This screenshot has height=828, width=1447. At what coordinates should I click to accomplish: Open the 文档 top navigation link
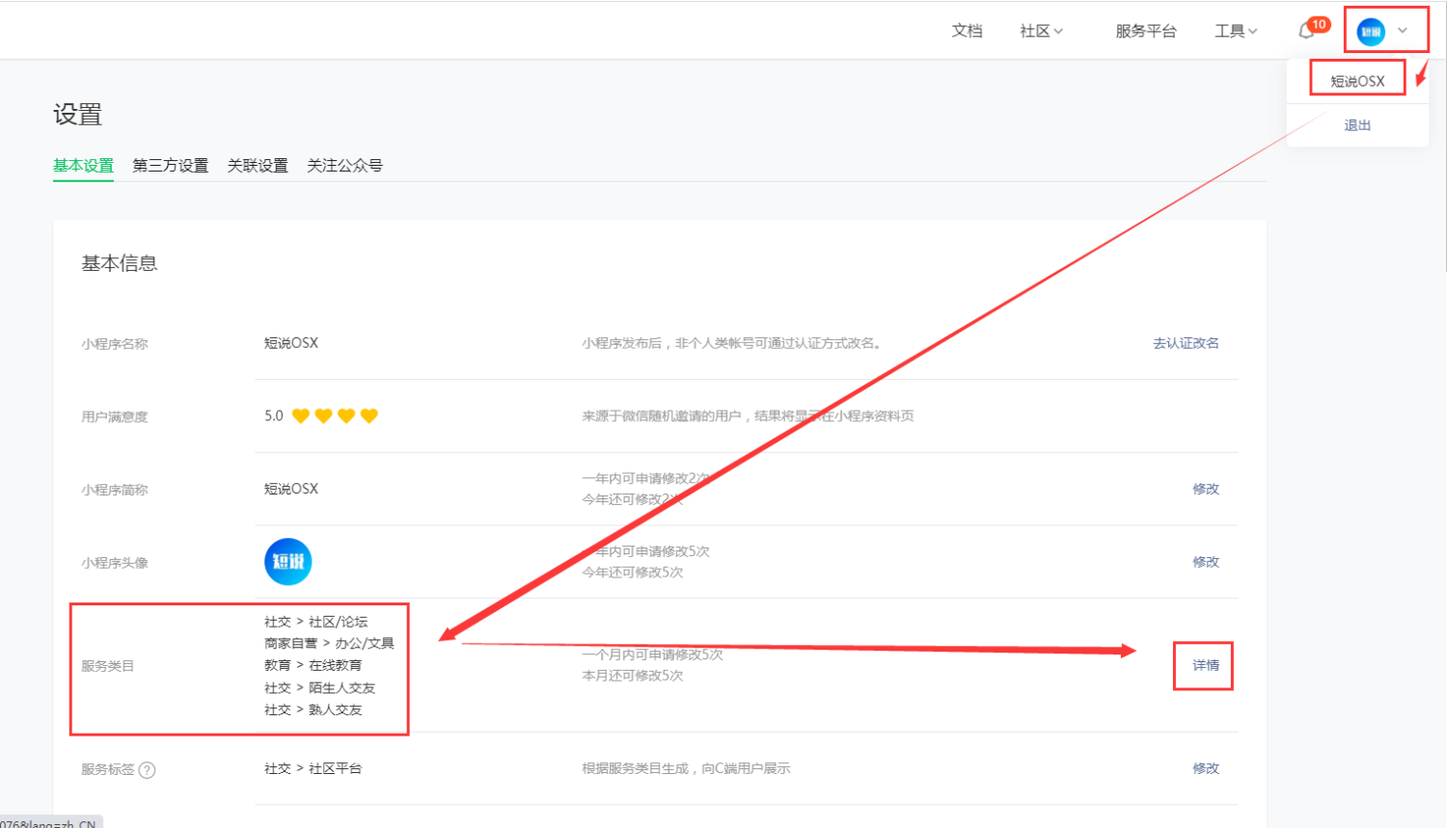[967, 31]
